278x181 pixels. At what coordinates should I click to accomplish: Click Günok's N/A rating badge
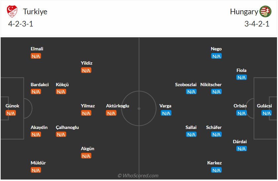pos(11,113)
